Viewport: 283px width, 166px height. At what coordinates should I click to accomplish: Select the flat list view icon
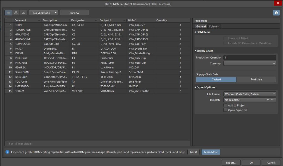pos(9,13)
